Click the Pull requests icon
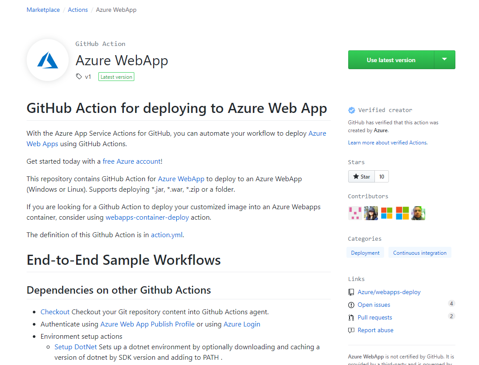 pos(351,317)
